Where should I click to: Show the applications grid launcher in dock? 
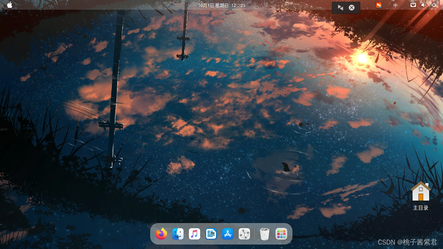tap(281, 234)
